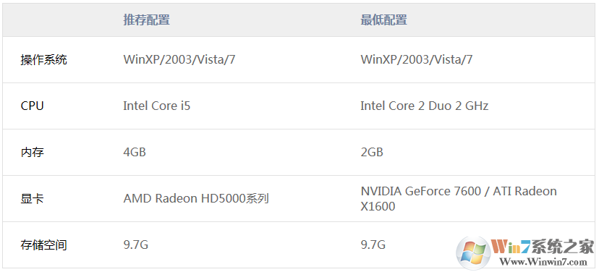The height and width of the screenshot is (272, 599).
Task: Click recommended 9.7G storage cell
Action: [x=135, y=245]
